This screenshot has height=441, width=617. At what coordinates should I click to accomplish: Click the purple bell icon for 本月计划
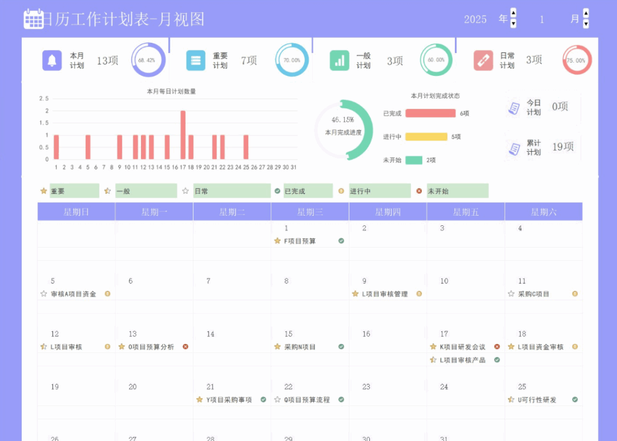pyautogui.click(x=52, y=61)
